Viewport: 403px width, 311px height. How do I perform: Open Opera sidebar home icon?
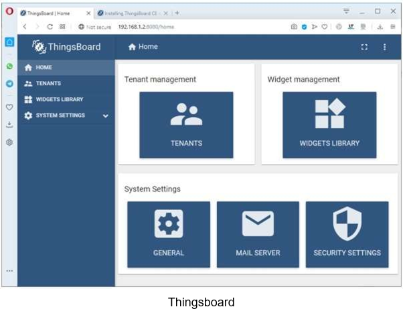coord(9,42)
